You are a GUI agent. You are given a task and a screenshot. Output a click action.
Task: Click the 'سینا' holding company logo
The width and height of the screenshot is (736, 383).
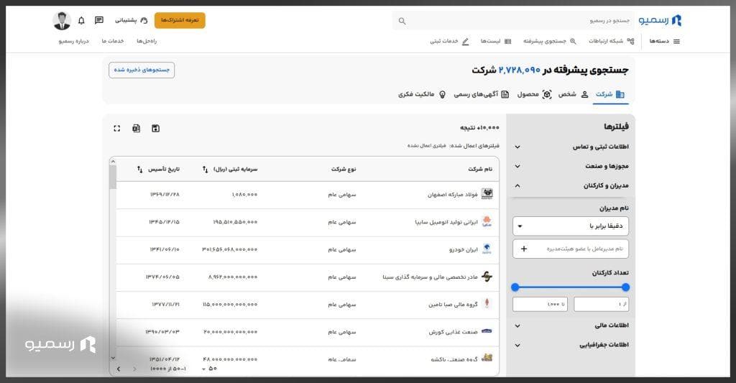click(x=487, y=277)
